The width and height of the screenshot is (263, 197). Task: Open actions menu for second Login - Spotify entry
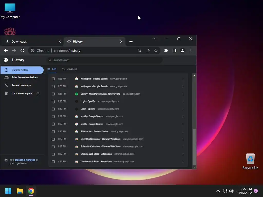183,109
